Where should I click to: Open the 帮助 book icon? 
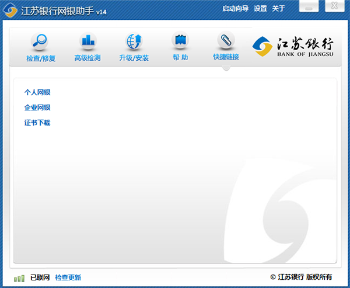[x=180, y=40]
